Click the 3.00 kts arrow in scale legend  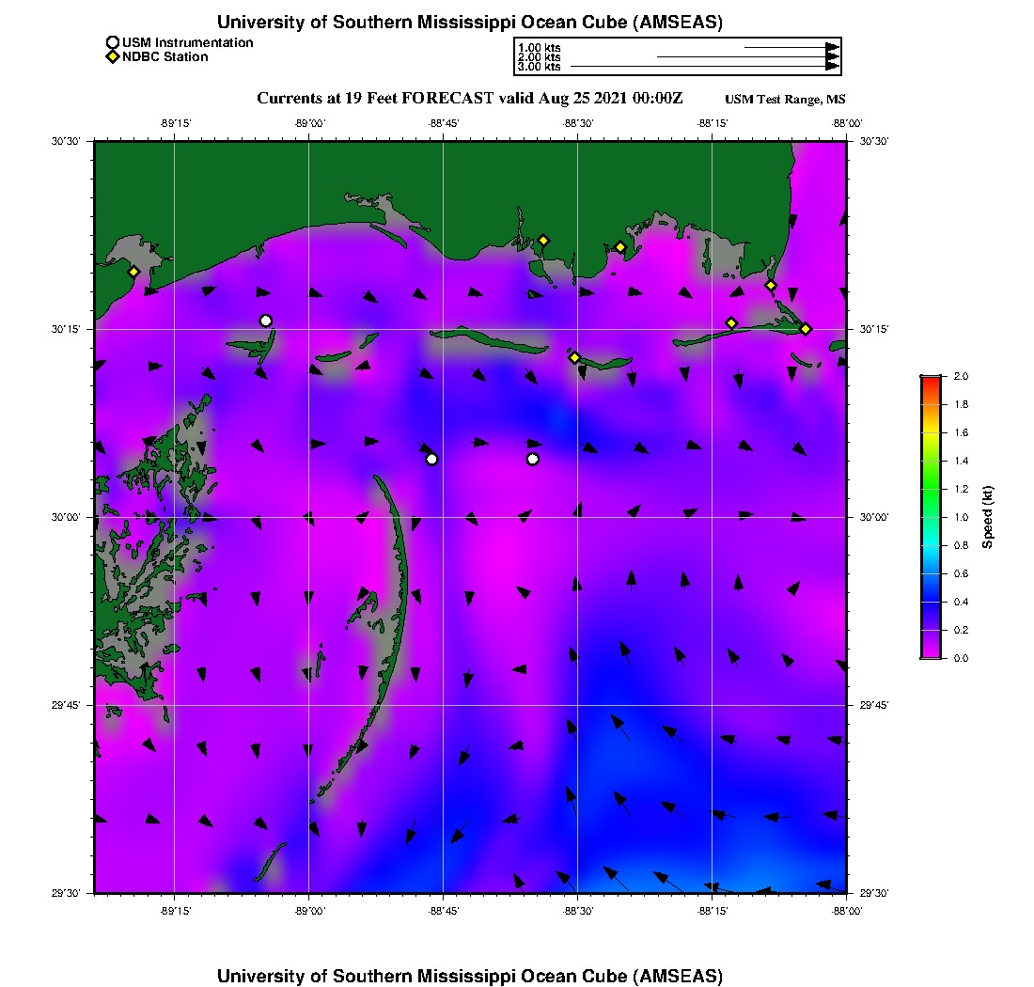(704, 67)
